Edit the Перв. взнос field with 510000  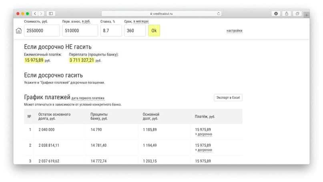tap(80, 30)
